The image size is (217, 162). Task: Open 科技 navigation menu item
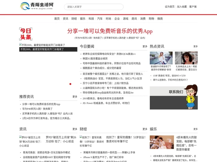pyautogui.click(x=91, y=19)
